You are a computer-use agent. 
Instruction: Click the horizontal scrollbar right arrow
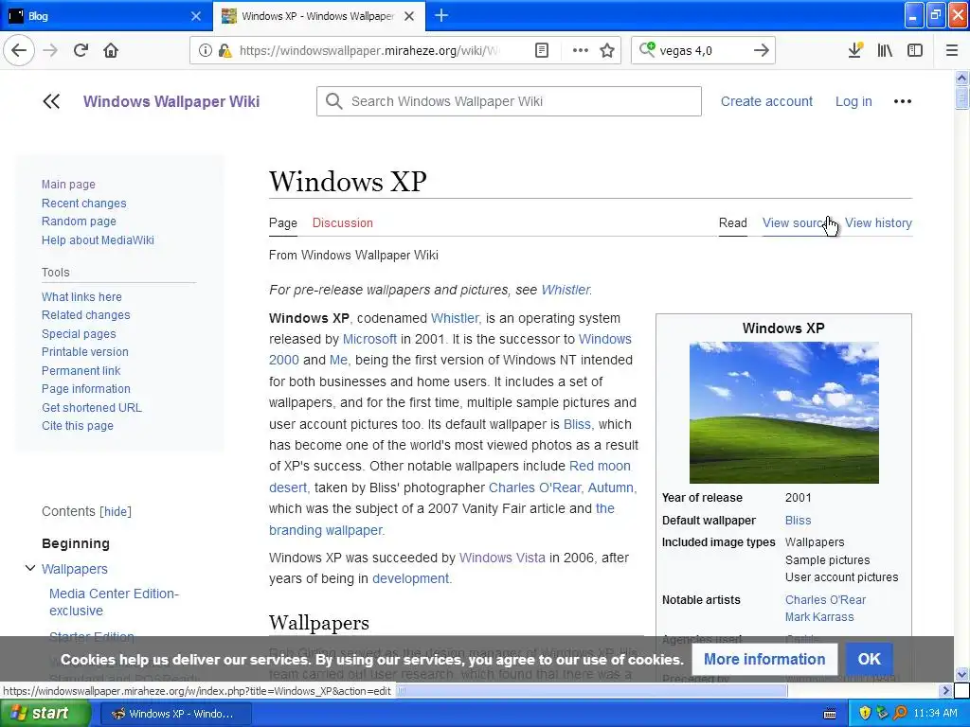[944, 690]
